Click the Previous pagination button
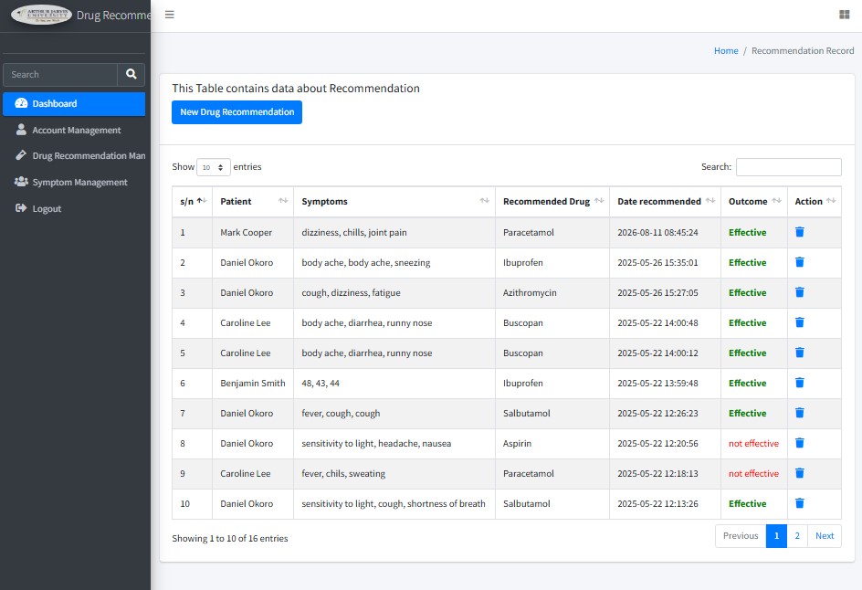Image resolution: width=862 pixels, height=590 pixels. [x=741, y=536]
